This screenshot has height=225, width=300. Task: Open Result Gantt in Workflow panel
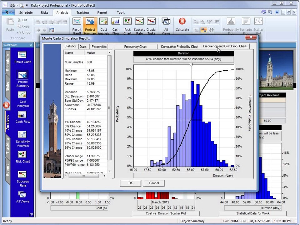(22, 57)
